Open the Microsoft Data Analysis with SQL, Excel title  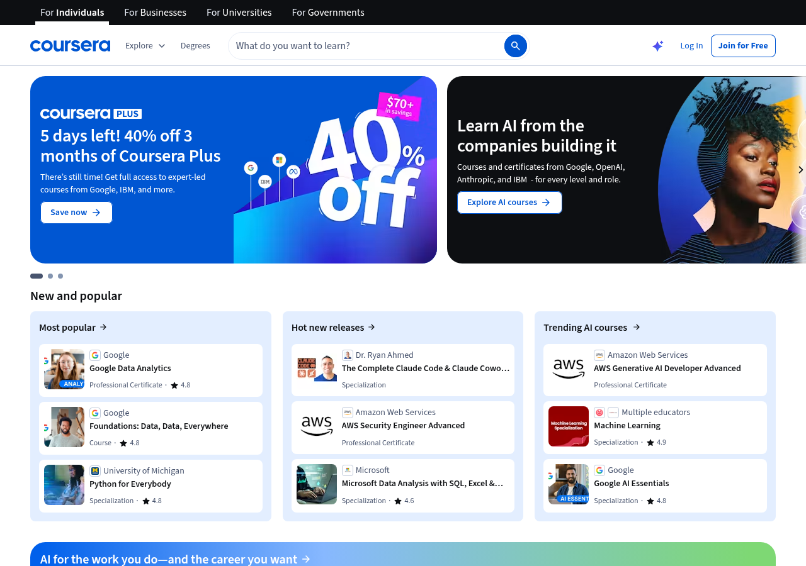(423, 484)
